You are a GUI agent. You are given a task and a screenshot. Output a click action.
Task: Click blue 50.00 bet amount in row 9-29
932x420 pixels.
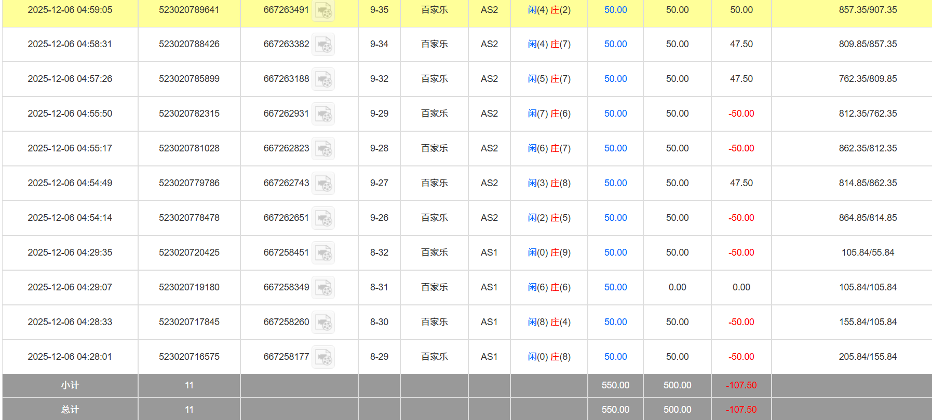click(615, 114)
